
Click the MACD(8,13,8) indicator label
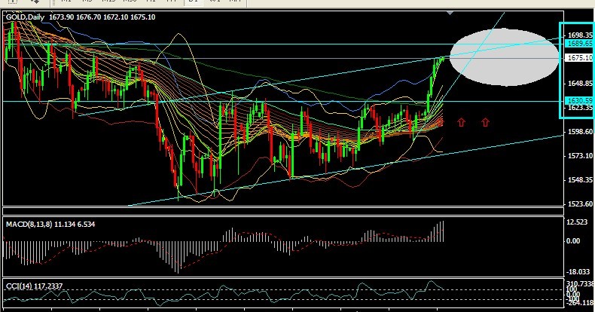pyautogui.click(x=29, y=225)
